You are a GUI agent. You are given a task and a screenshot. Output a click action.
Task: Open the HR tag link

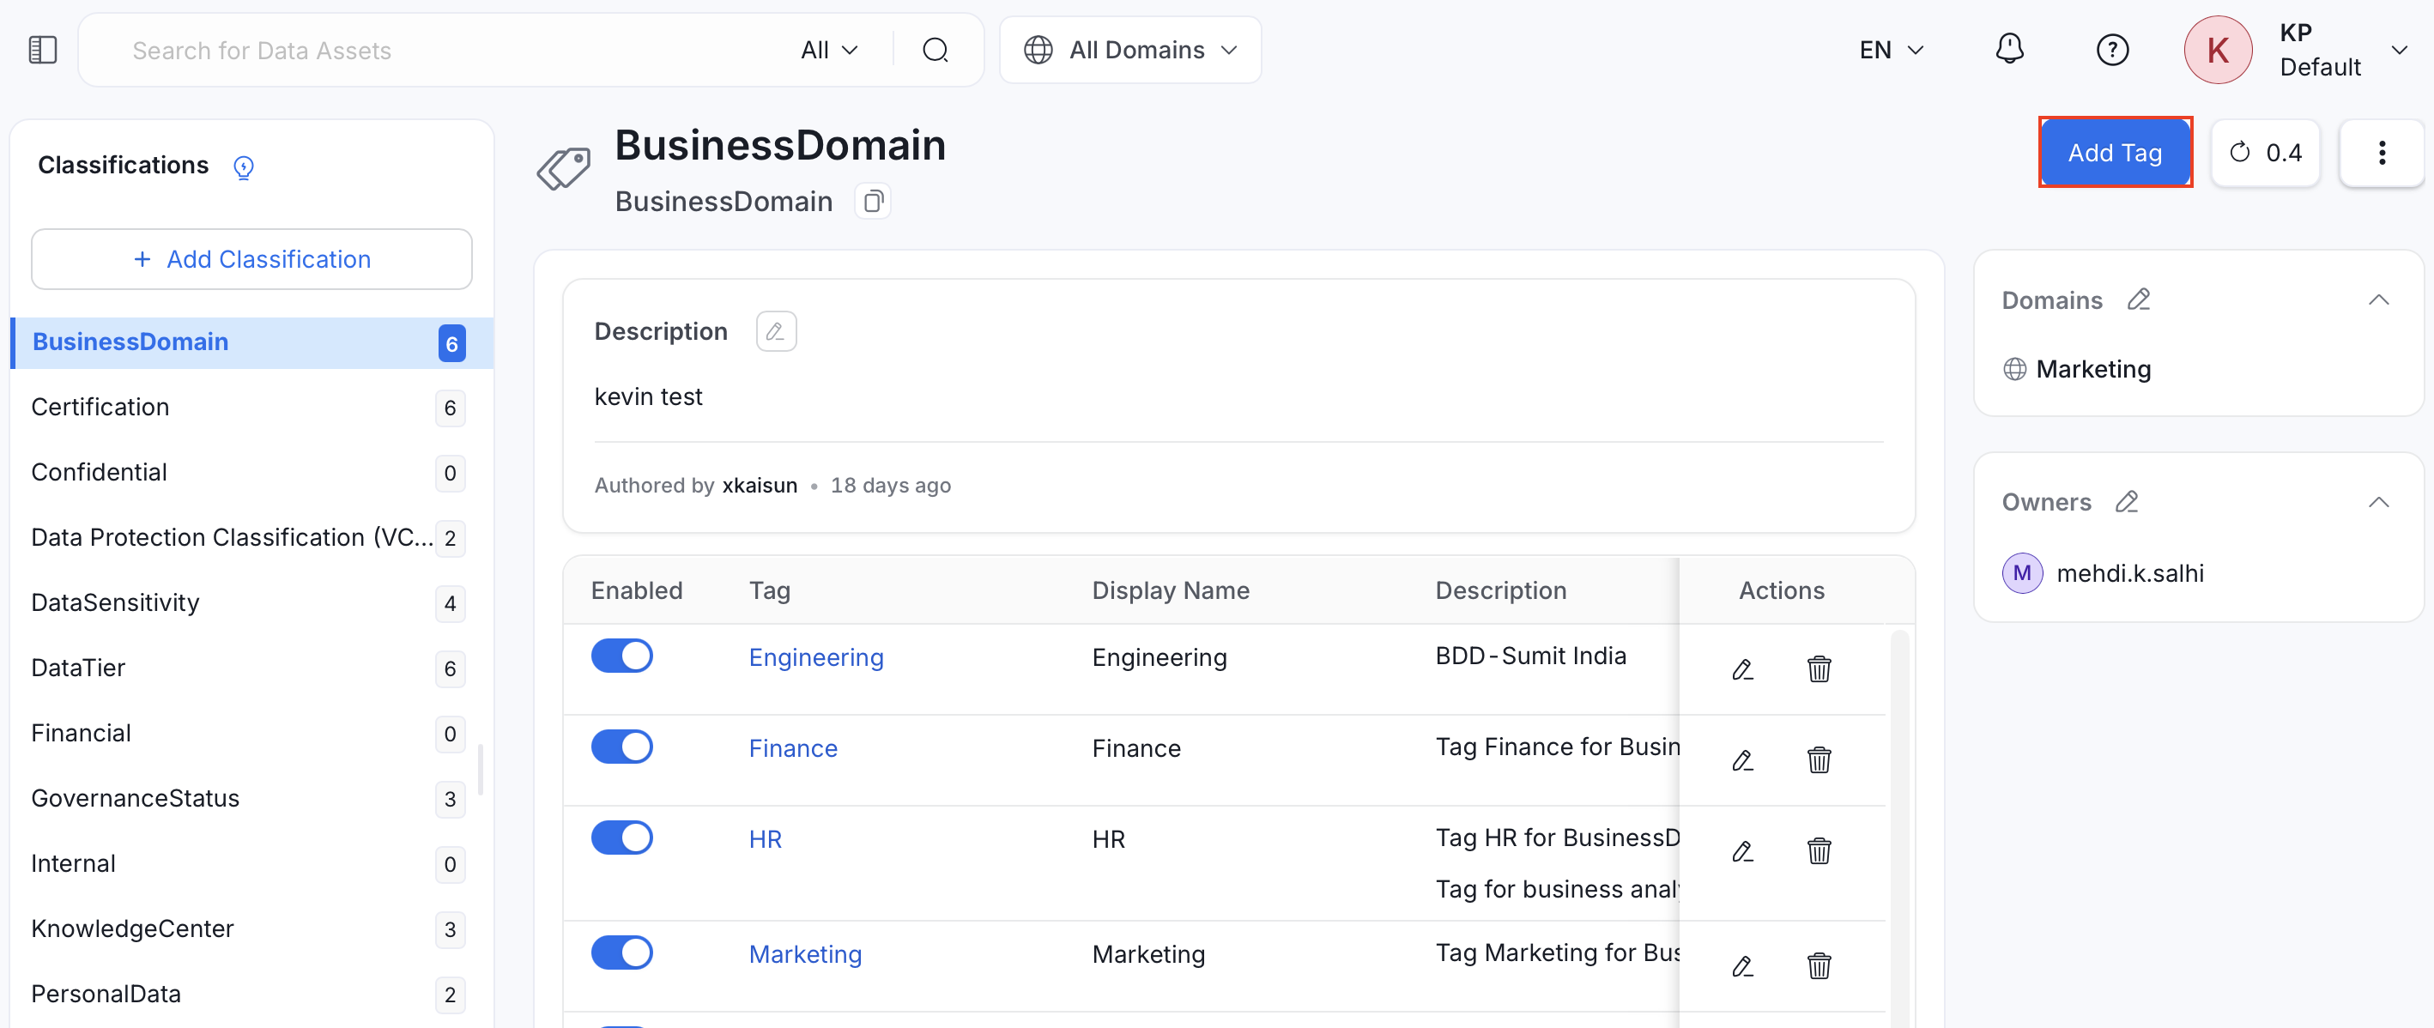tap(766, 839)
